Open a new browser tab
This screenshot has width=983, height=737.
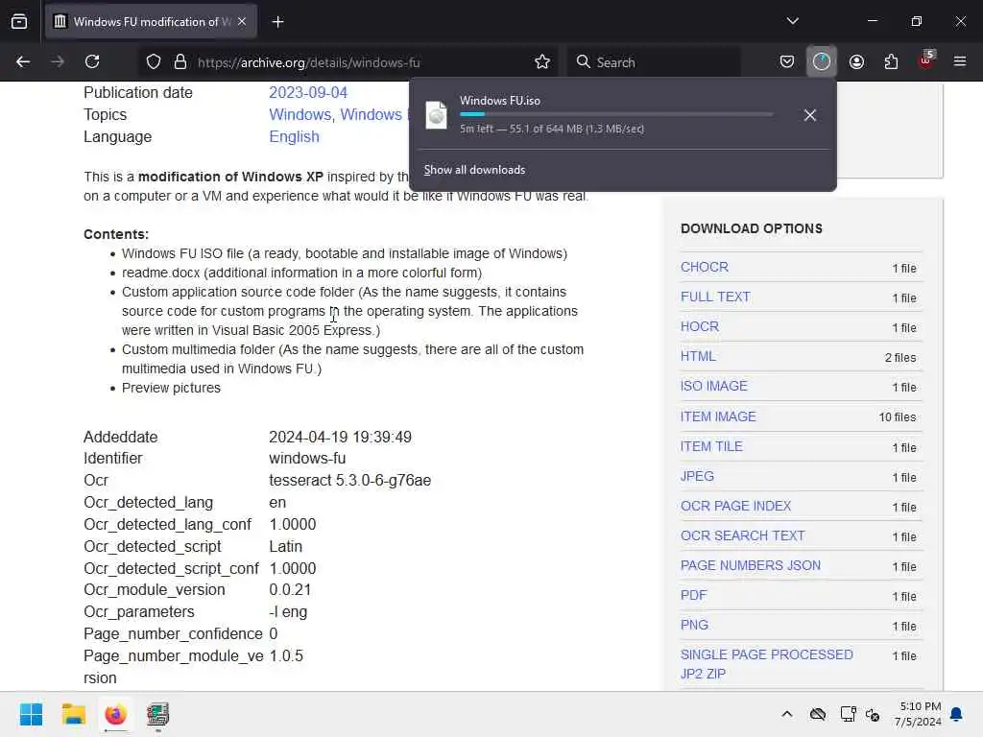pos(277,22)
